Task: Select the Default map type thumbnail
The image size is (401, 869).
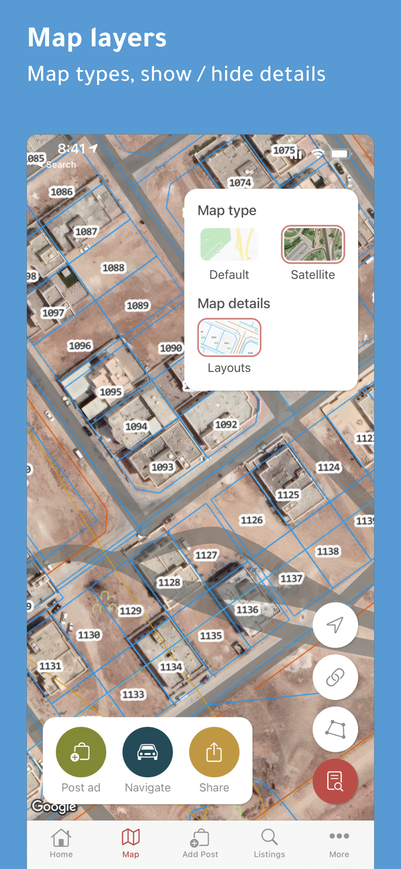Action: 229,245
